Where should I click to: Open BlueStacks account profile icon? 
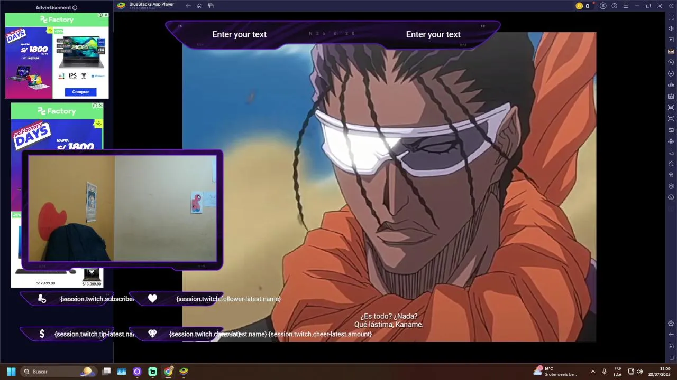click(x=603, y=6)
